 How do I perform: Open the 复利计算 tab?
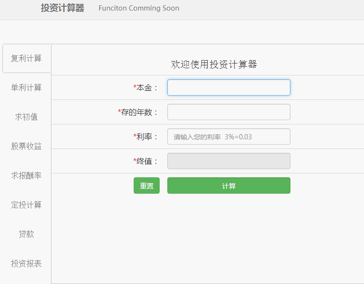[x=26, y=58]
